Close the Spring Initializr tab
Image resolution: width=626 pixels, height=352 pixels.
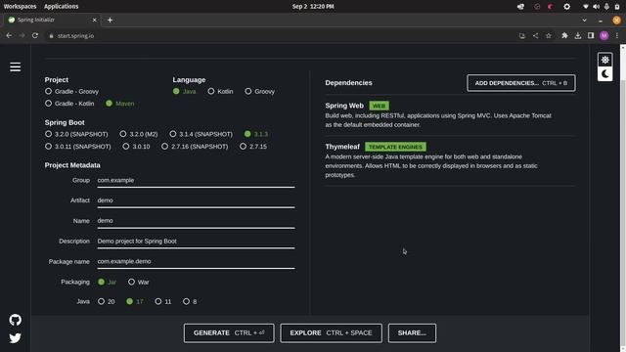(95, 20)
